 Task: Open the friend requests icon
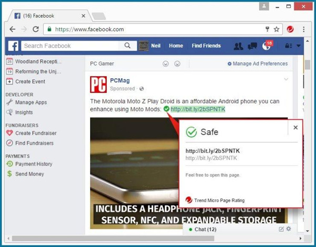(x=238, y=46)
